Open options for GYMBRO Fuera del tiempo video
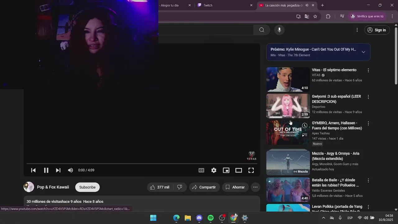 [368, 123]
